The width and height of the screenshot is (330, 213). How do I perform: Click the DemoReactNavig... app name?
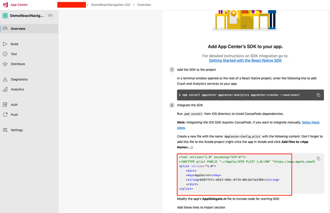pos(27,16)
